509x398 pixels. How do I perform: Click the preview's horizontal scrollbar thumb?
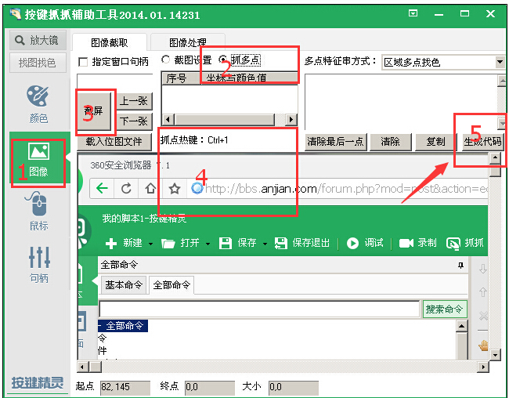coord(96,367)
